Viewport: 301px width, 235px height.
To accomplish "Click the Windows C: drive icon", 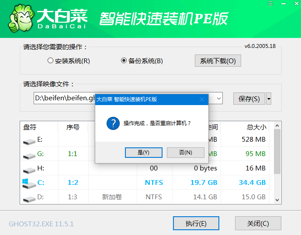I will point(29,184).
